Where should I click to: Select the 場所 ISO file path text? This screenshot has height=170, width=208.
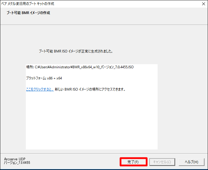point(80,67)
